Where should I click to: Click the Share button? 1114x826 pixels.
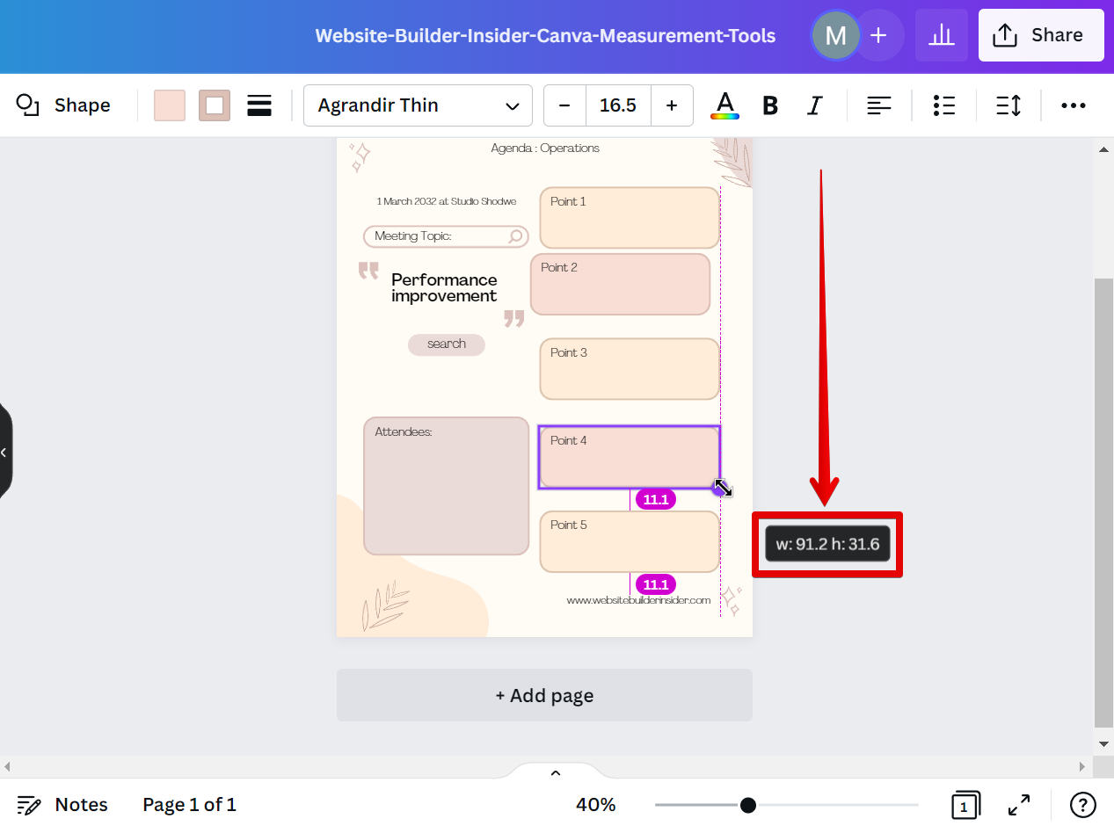[x=1040, y=35]
